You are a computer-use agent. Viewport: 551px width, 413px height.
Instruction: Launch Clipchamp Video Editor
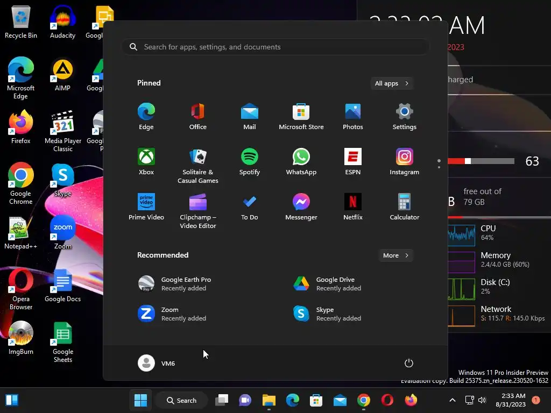click(x=198, y=211)
